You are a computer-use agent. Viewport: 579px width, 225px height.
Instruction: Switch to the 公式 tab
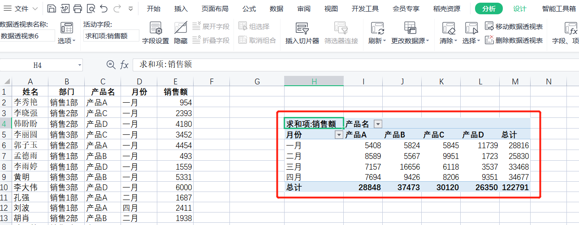pyautogui.click(x=249, y=8)
